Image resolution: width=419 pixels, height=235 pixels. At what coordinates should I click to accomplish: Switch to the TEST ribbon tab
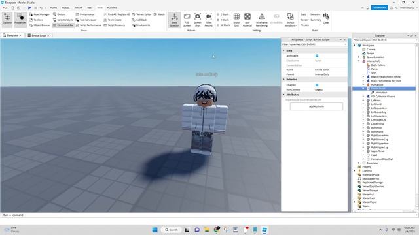(x=90, y=8)
